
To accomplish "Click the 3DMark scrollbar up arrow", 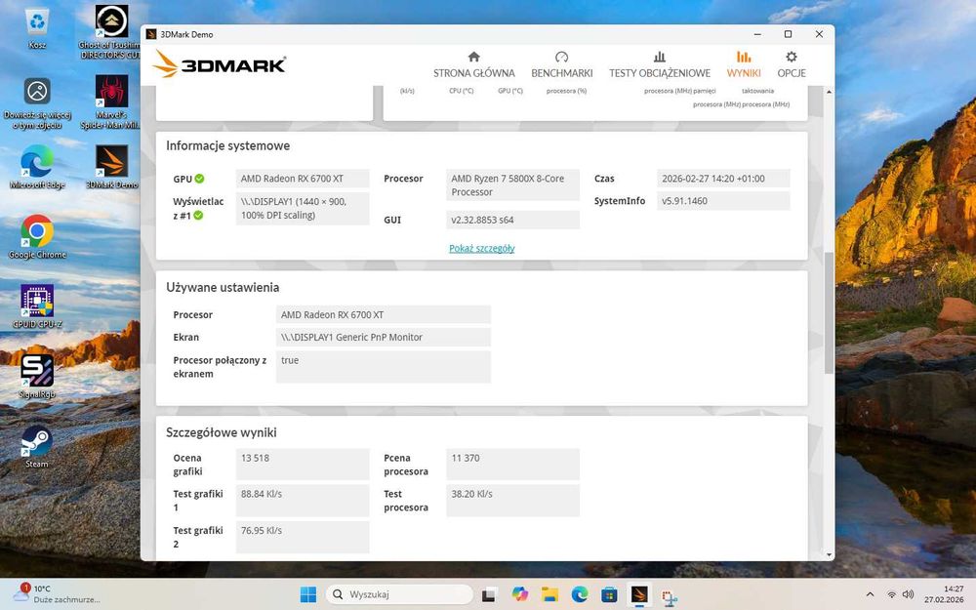I will 829,92.
